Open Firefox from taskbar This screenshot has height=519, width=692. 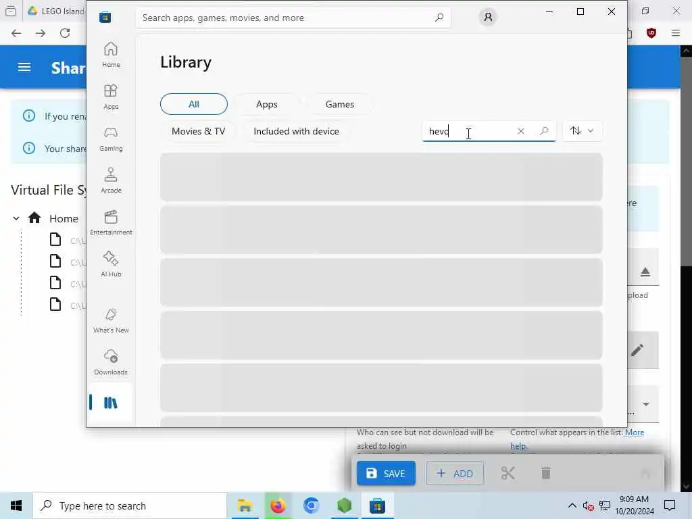(x=278, y=505)
